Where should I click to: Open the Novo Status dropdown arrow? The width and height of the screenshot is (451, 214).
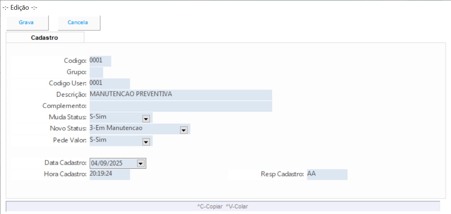point(184,130)
